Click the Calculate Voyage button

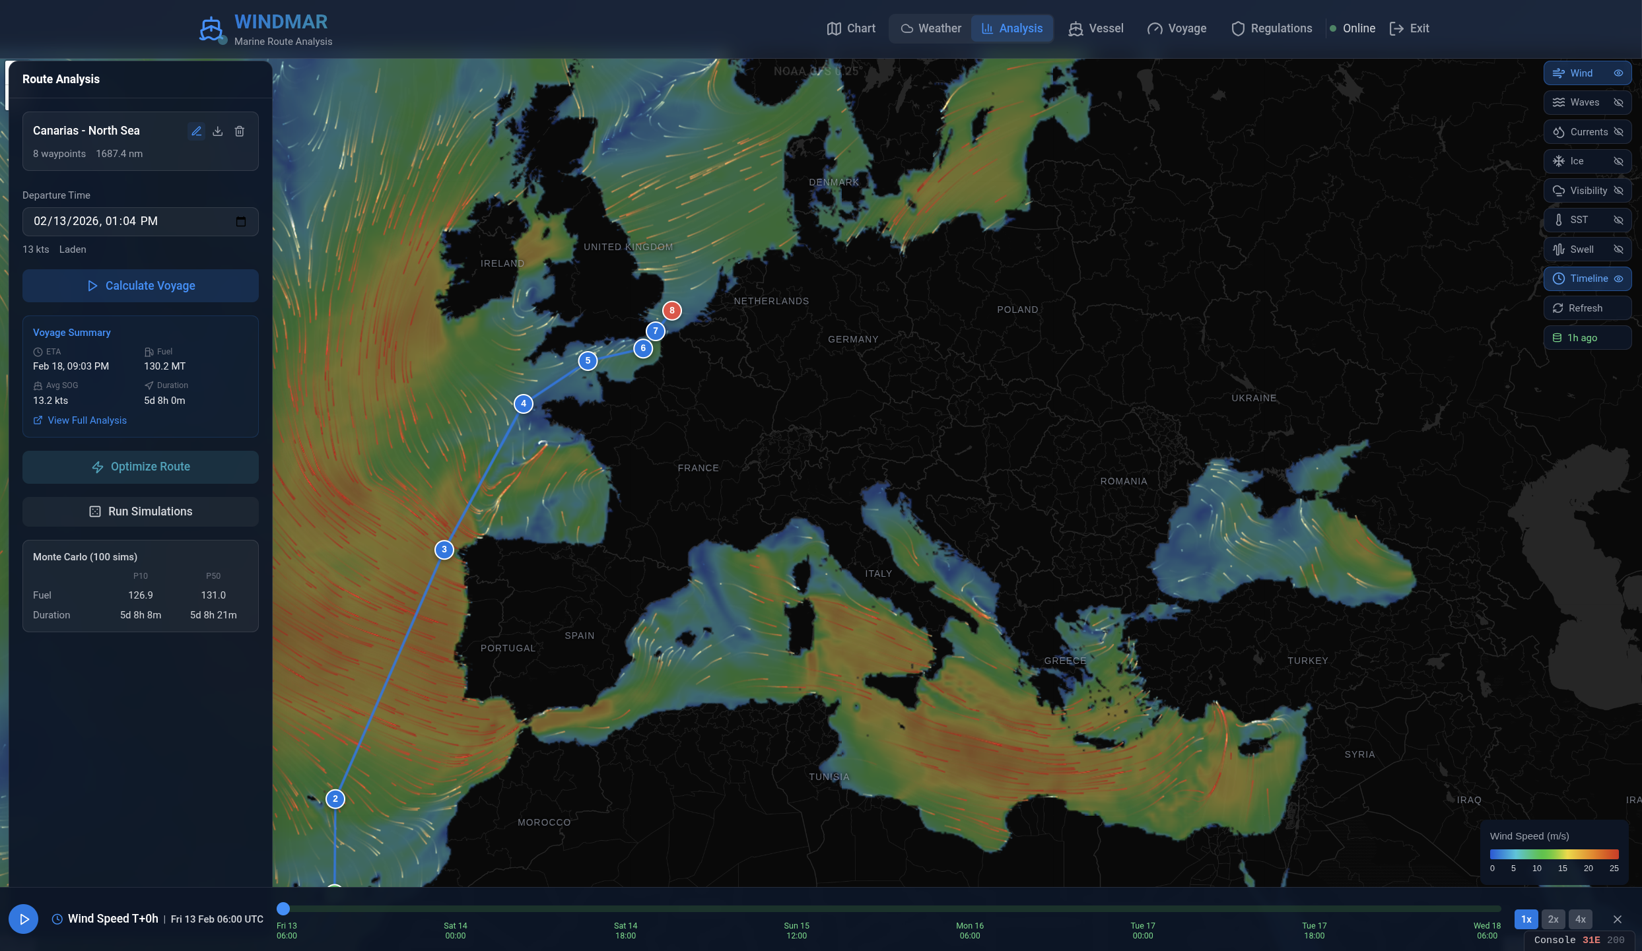(141, 286)
